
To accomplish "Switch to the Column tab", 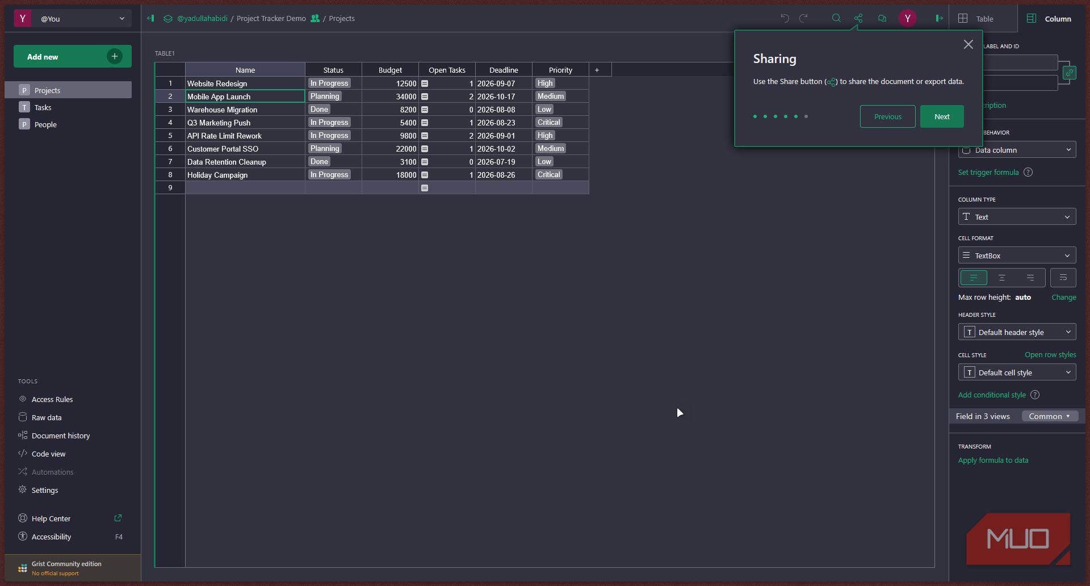I will tap(1050, 19).
